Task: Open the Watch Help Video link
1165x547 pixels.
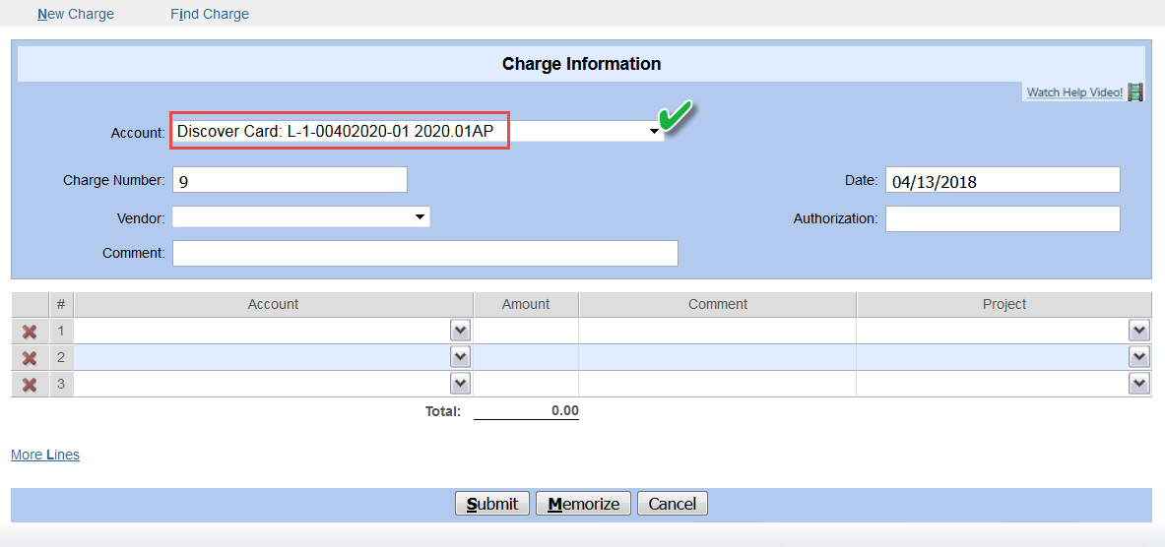Action: coord(1074,92)
